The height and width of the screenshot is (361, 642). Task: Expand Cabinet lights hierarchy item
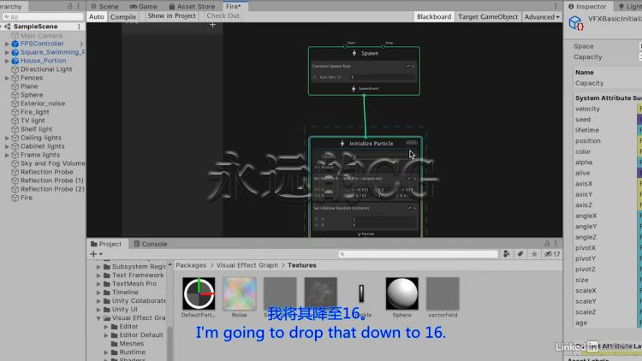coord(7,146)
